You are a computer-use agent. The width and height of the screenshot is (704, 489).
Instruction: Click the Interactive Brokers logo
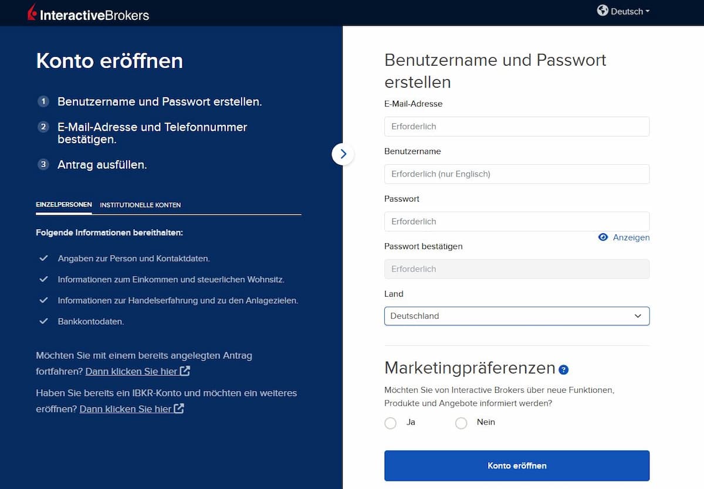click(x=89, y=12)
